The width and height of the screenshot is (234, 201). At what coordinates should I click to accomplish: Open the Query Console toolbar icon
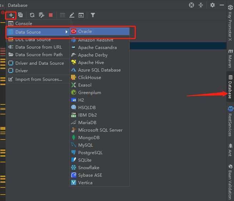coord(81,15)
